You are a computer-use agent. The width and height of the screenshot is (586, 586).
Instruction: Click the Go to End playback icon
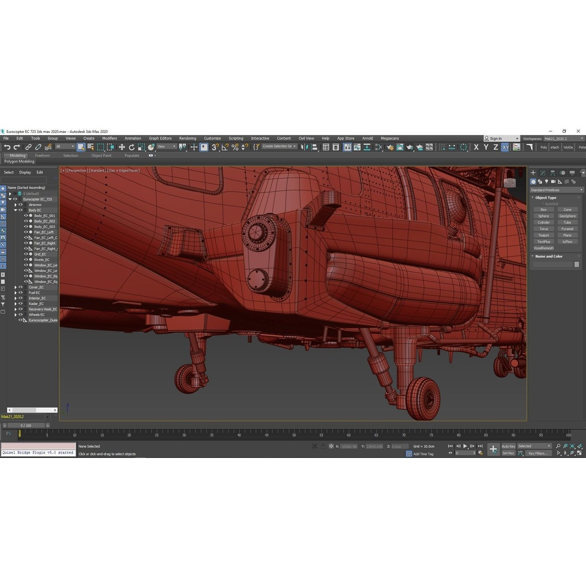coord(480,446)
